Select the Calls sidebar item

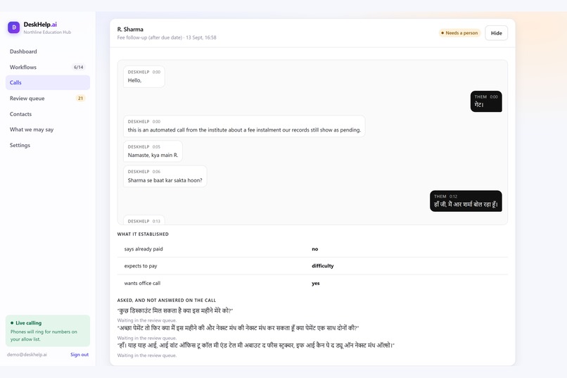coord(48,82)
